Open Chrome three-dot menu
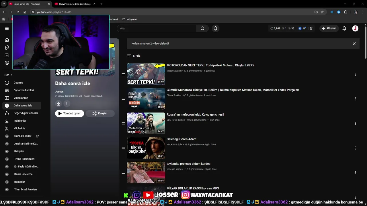367x206 pixels. point(363,12)
